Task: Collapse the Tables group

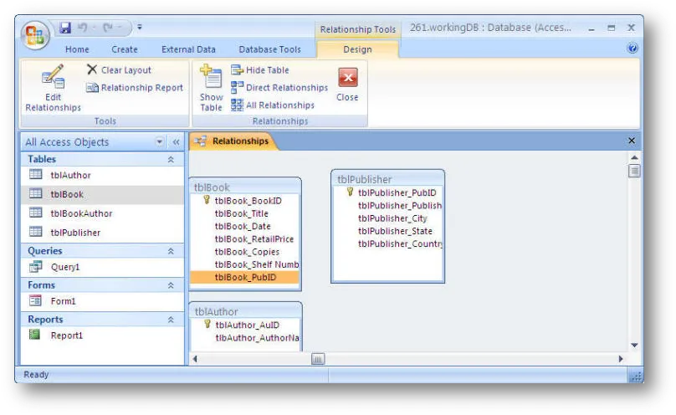Action: [x=171, y=160]
